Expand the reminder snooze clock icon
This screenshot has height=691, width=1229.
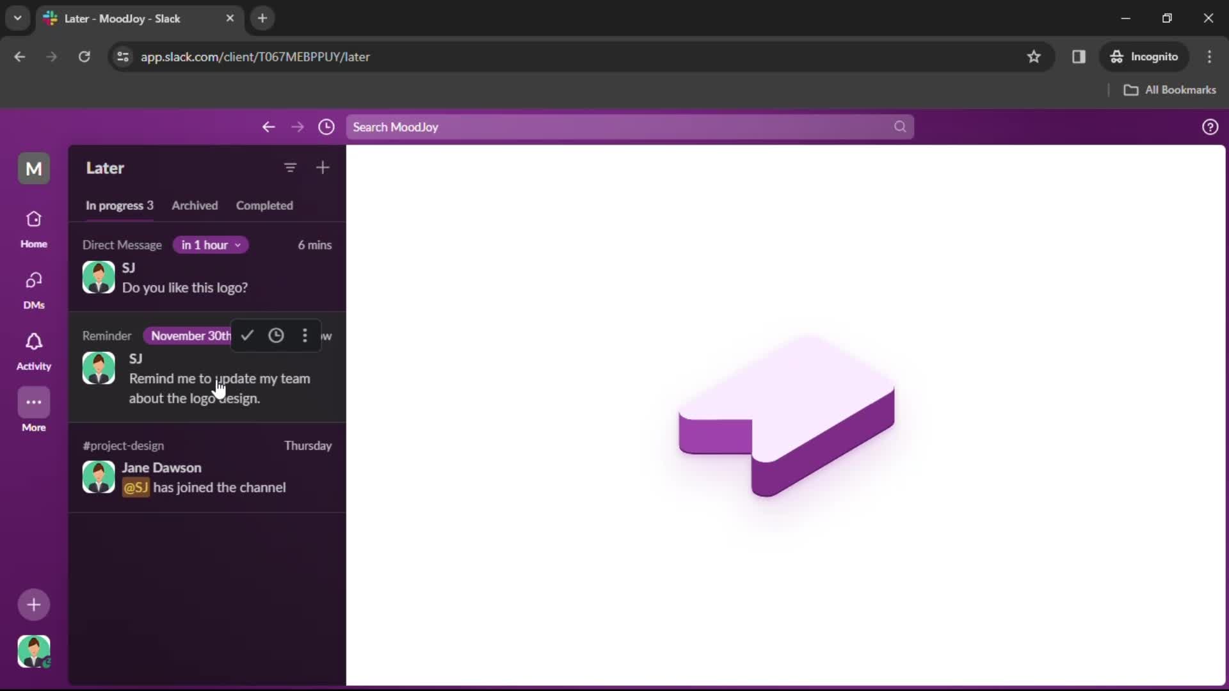pos(276,336)
